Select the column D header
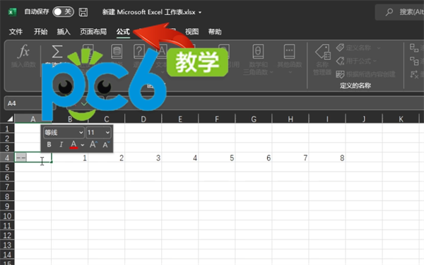This screenshot has height=265, width=424. [x=143, y=119]
